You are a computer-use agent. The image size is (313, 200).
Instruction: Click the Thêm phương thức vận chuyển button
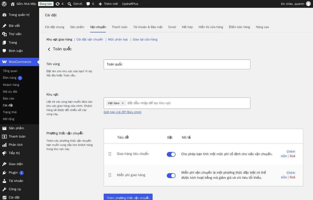pos(128,197)
